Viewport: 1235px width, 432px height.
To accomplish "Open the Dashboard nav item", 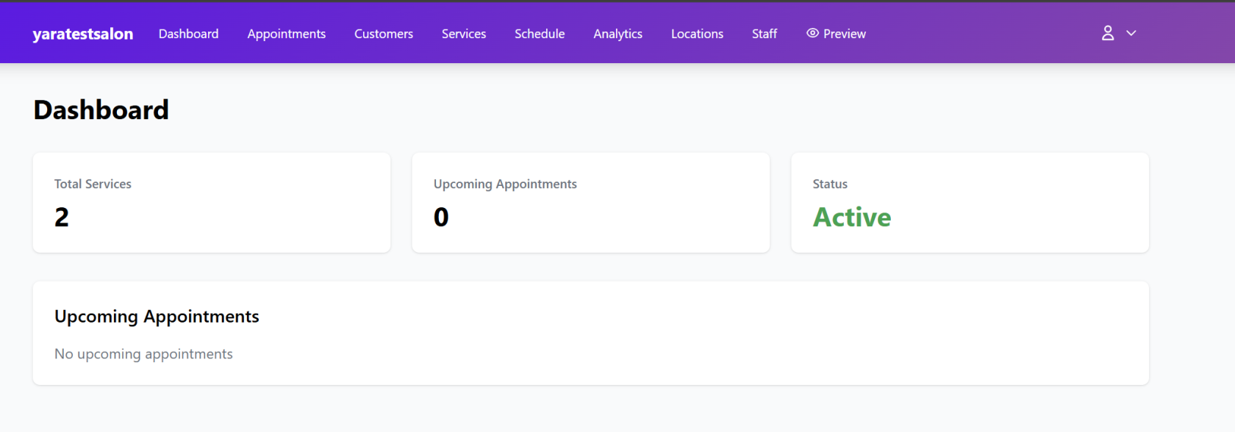I will pyautogui.click(x=188, y=34).
